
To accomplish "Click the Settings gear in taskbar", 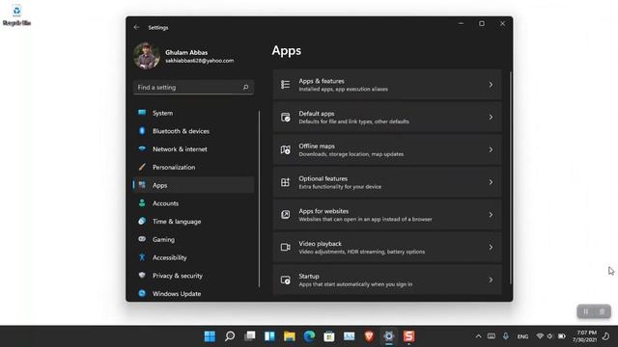I will (x=389, y=336).
